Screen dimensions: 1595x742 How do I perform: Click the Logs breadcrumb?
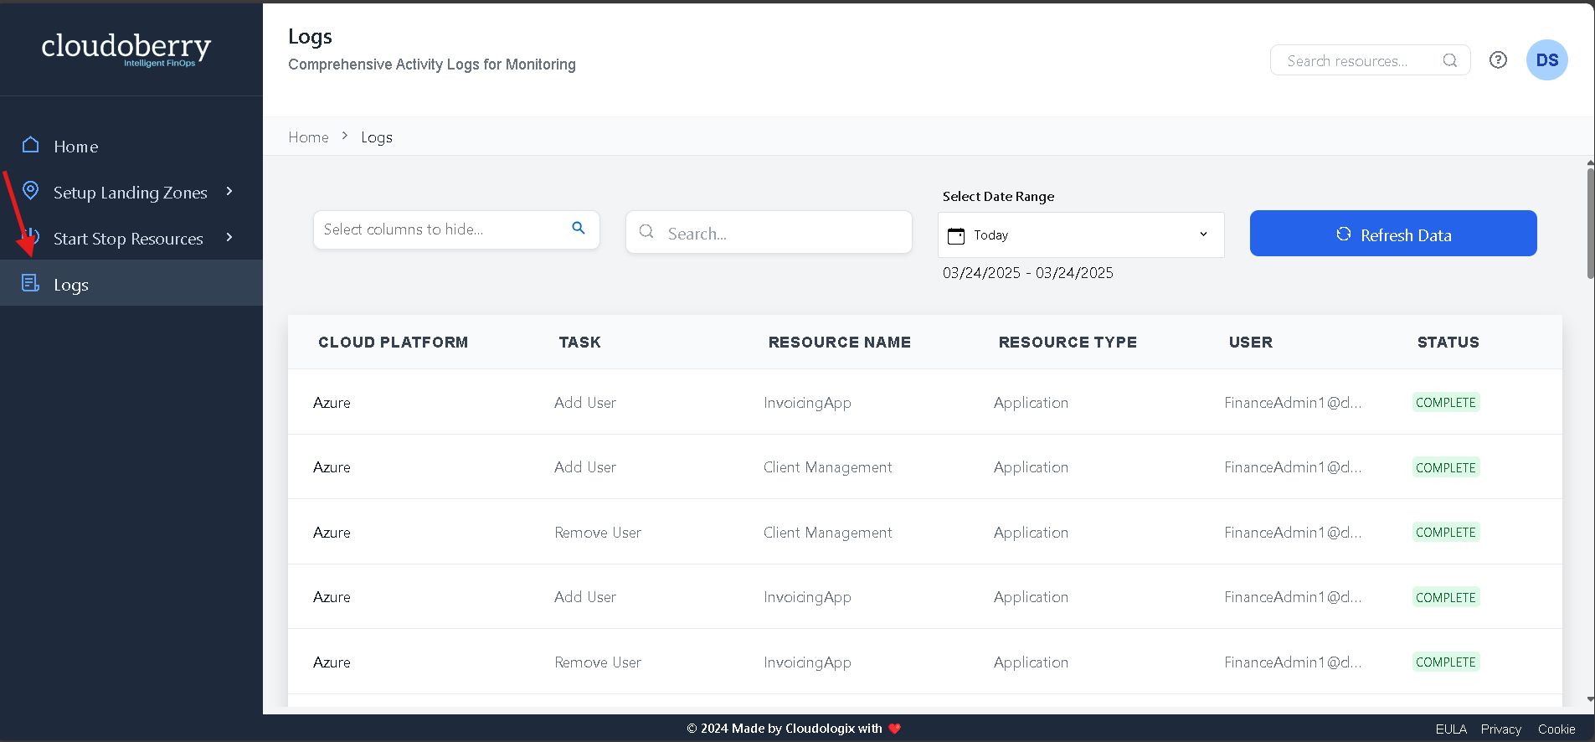pos(377,137)
